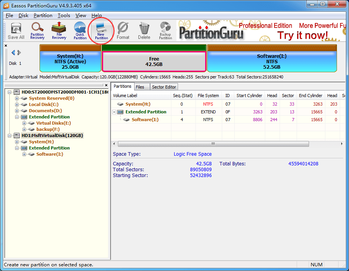The height and width of the screenshot is (271, 349).
Task: Click System Reserved(0) drive icon in tree
Action: click(x=24, y=98)
